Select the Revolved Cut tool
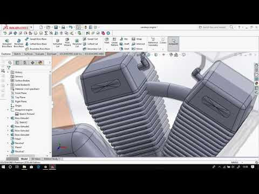 pos(77,43)
